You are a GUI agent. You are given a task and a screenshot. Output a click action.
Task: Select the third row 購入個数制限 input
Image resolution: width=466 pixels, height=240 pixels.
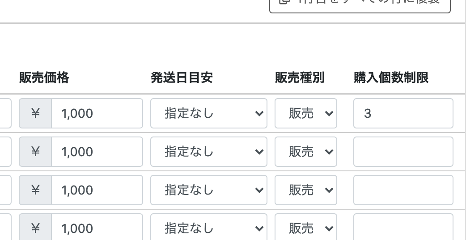403,190
